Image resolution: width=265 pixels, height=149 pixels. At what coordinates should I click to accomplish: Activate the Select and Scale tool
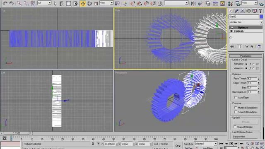(x=96, y=3)
